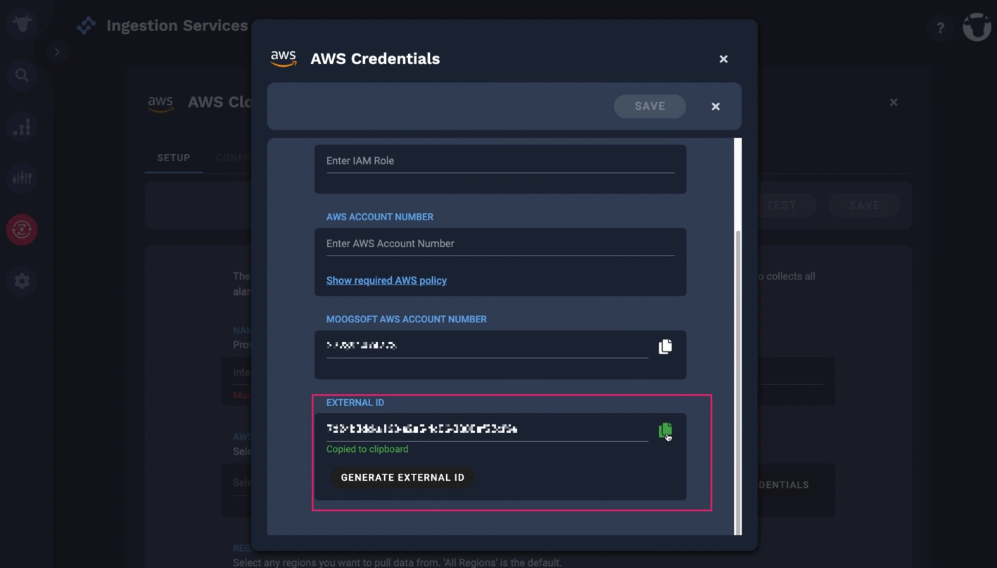The width and height of the screenshot is (997, 568).
Task: Click the green External ID copy icon
Action: click(x=665, y=430)
